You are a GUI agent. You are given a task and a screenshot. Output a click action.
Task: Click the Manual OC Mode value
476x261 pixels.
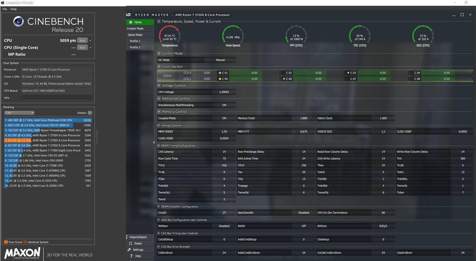pos(220,60)
